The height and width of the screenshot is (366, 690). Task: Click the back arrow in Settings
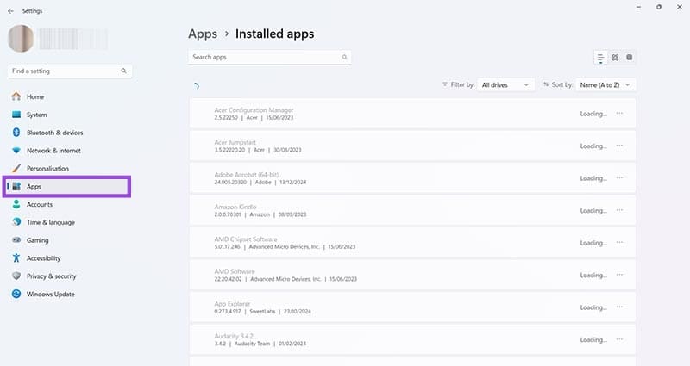[x=10, y=11]
